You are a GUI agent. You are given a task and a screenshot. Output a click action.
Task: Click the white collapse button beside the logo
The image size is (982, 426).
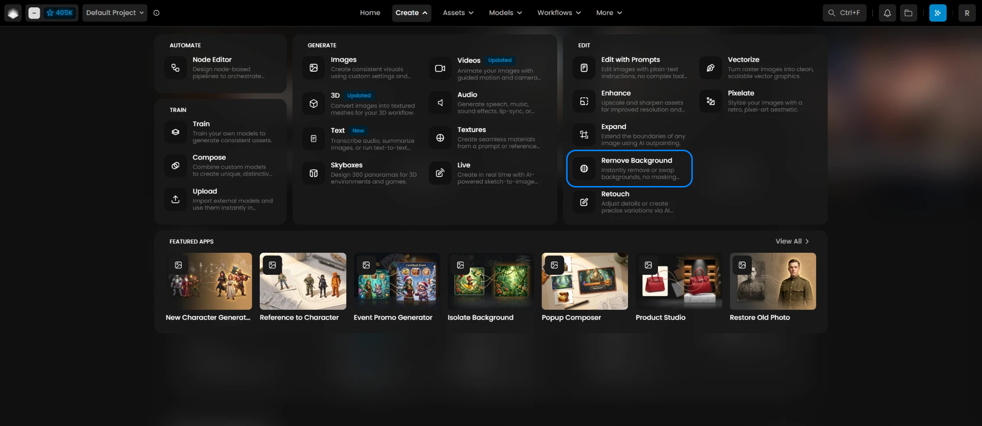pos(34,13)
